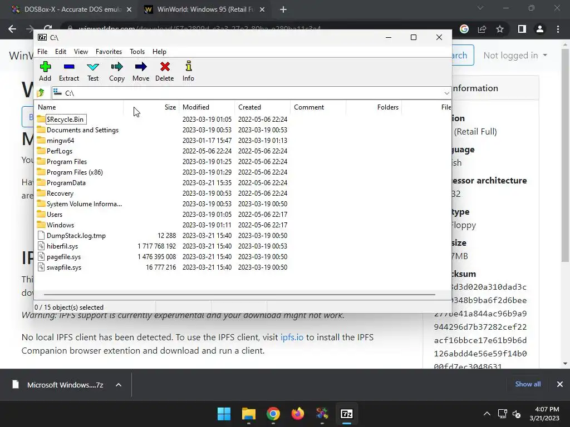
Task: Open the View menu
Action: click(x=81, y=52)
